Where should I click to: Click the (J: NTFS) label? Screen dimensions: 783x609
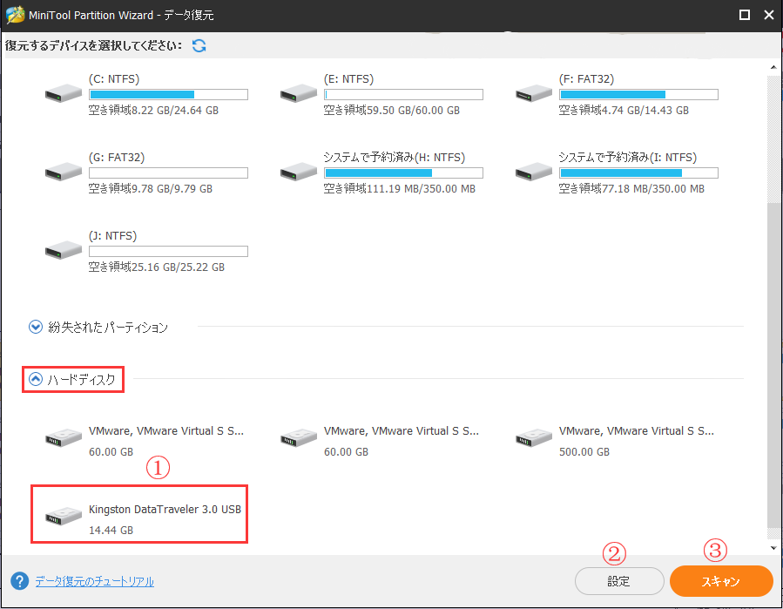click(112, 236)
